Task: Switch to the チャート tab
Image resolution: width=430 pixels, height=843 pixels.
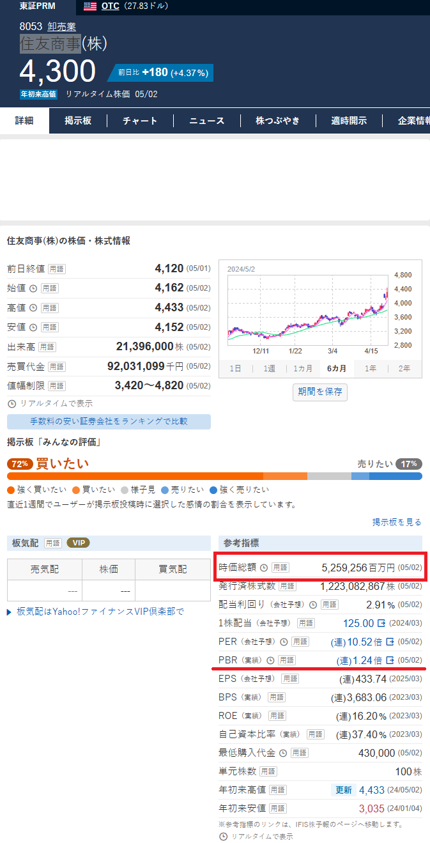Action: (x=139, y=120)
